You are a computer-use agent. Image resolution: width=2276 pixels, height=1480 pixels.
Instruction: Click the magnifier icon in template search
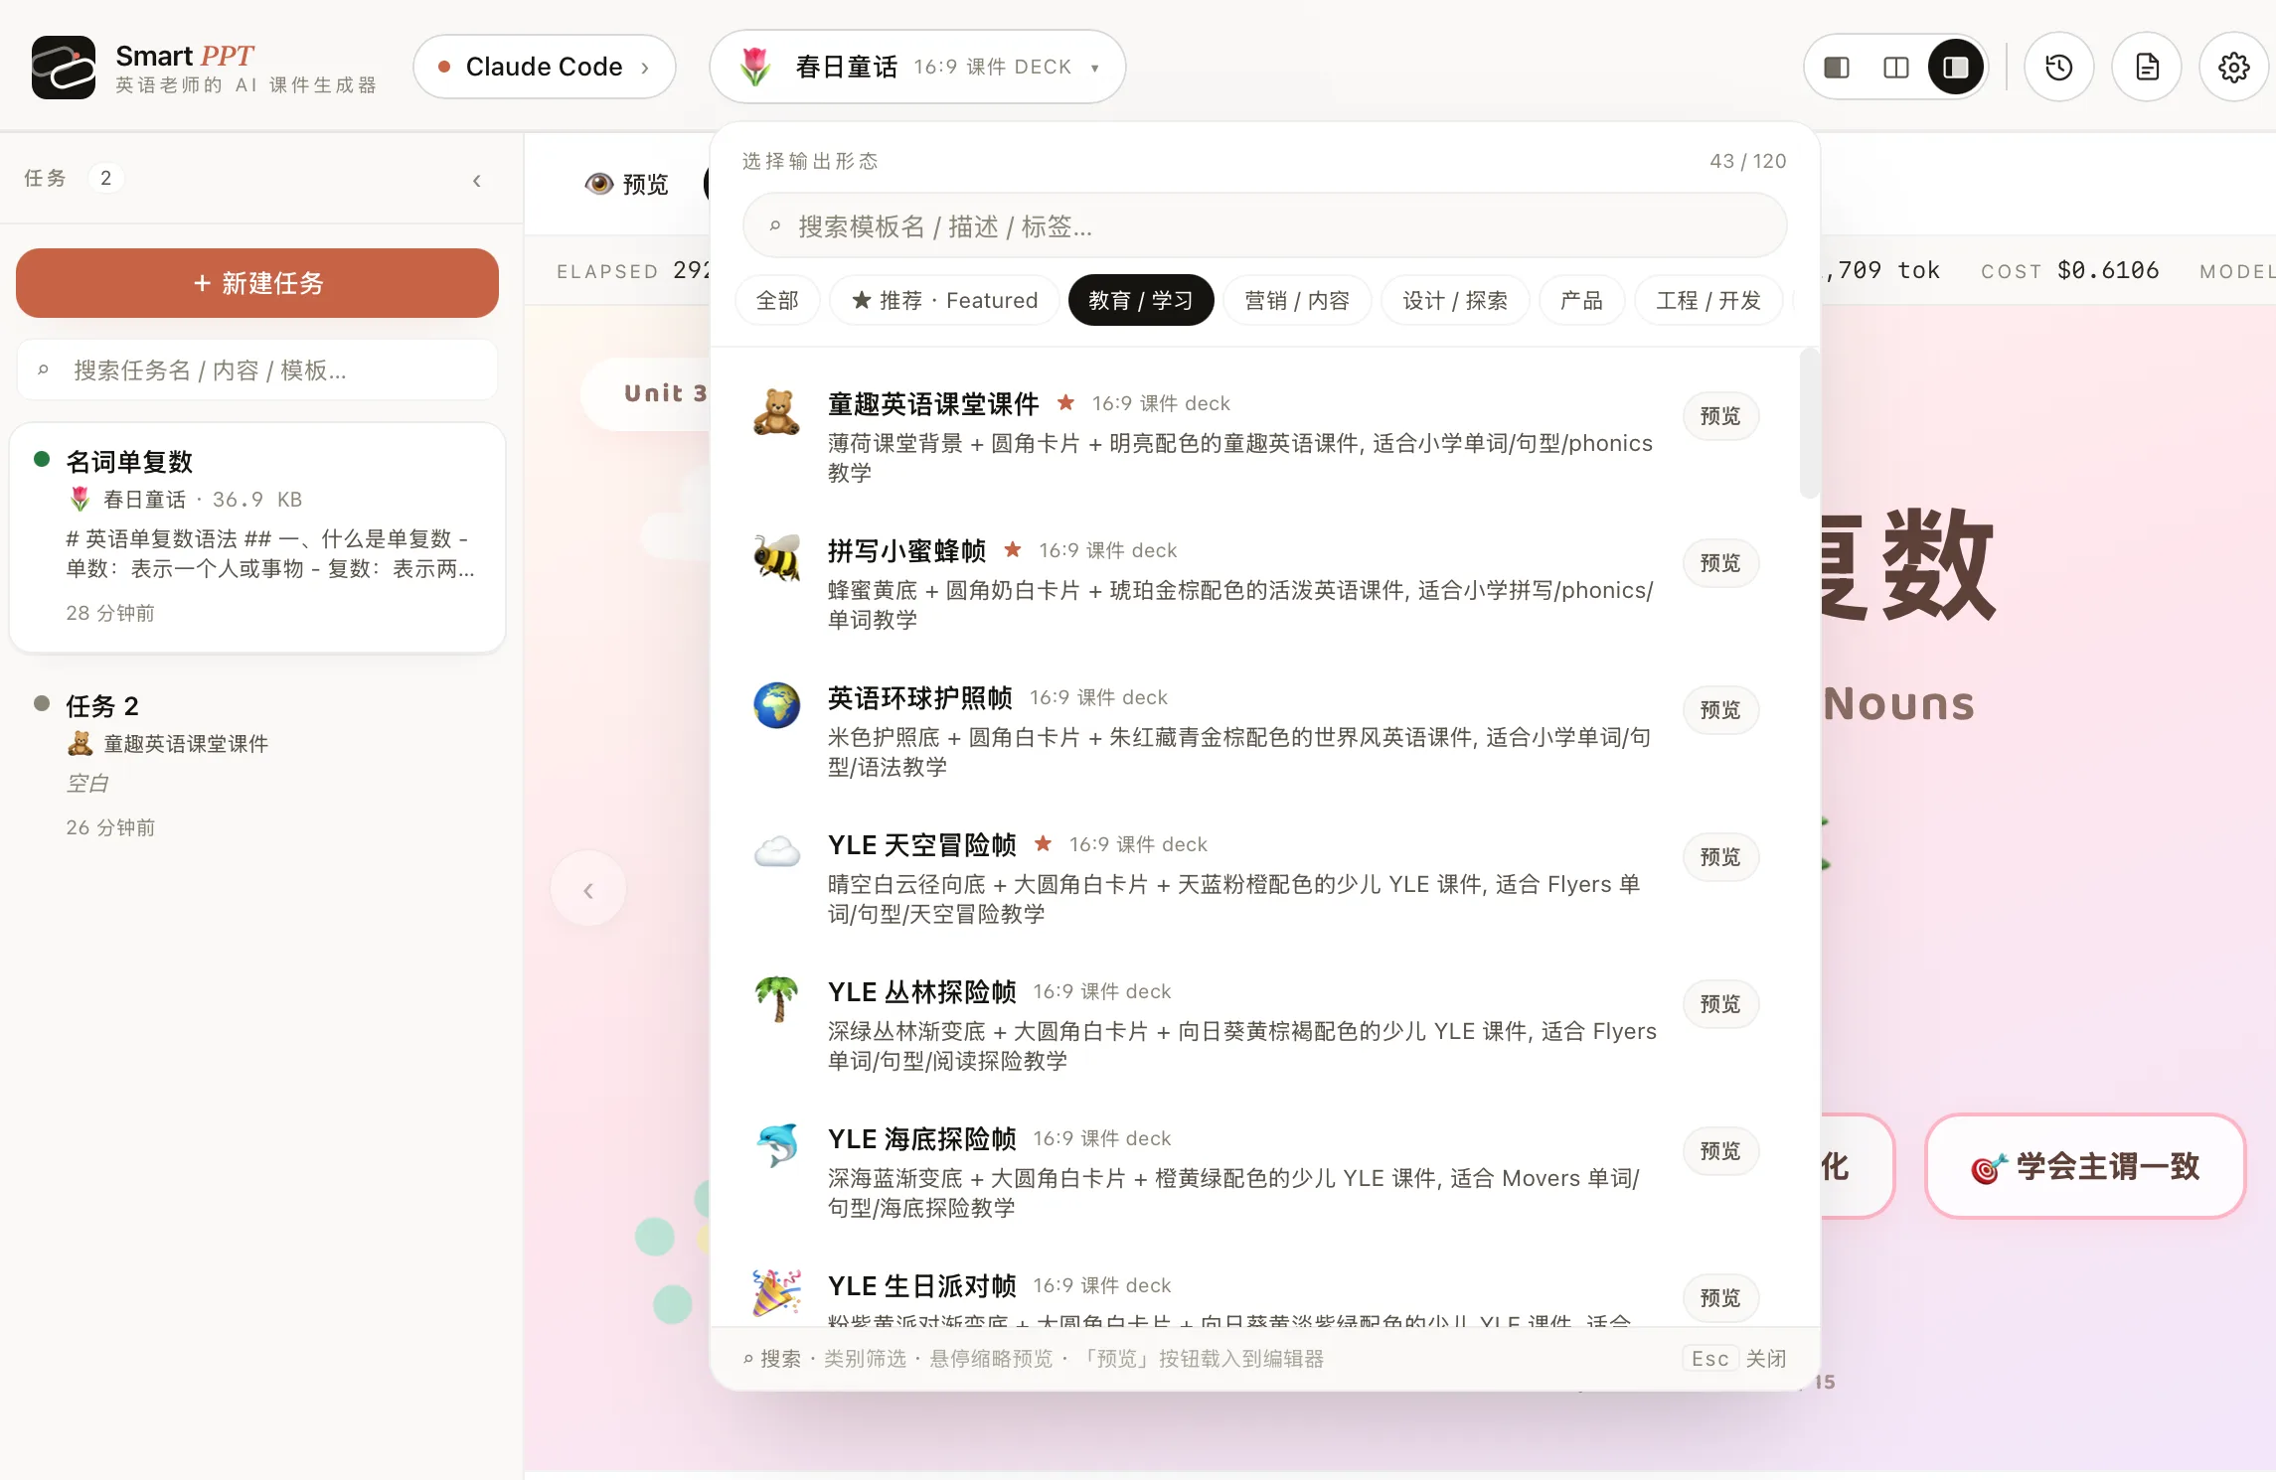tap(774, 226)
